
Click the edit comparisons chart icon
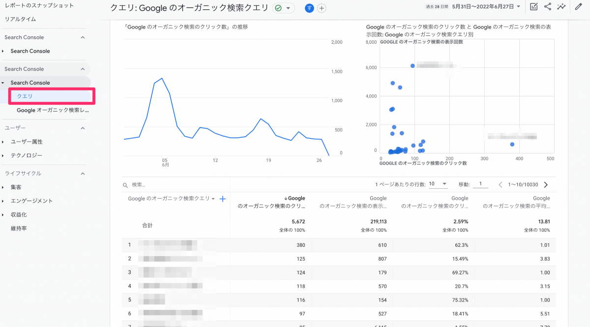pyautogui.click(x=534, y=7)
